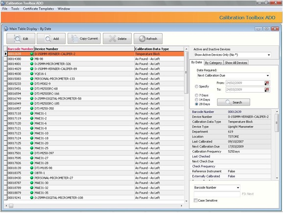
Task: Click the green status dot for barcode 00015083
Action: click(x=32, y=79)
